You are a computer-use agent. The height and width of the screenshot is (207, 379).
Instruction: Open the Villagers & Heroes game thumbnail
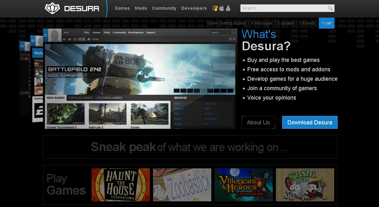[x=244, y=185]
